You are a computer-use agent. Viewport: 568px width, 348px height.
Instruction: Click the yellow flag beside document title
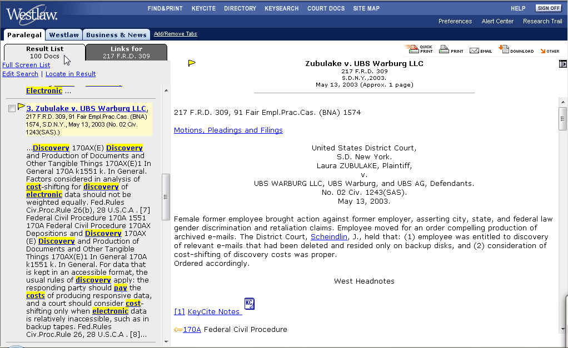192,63
